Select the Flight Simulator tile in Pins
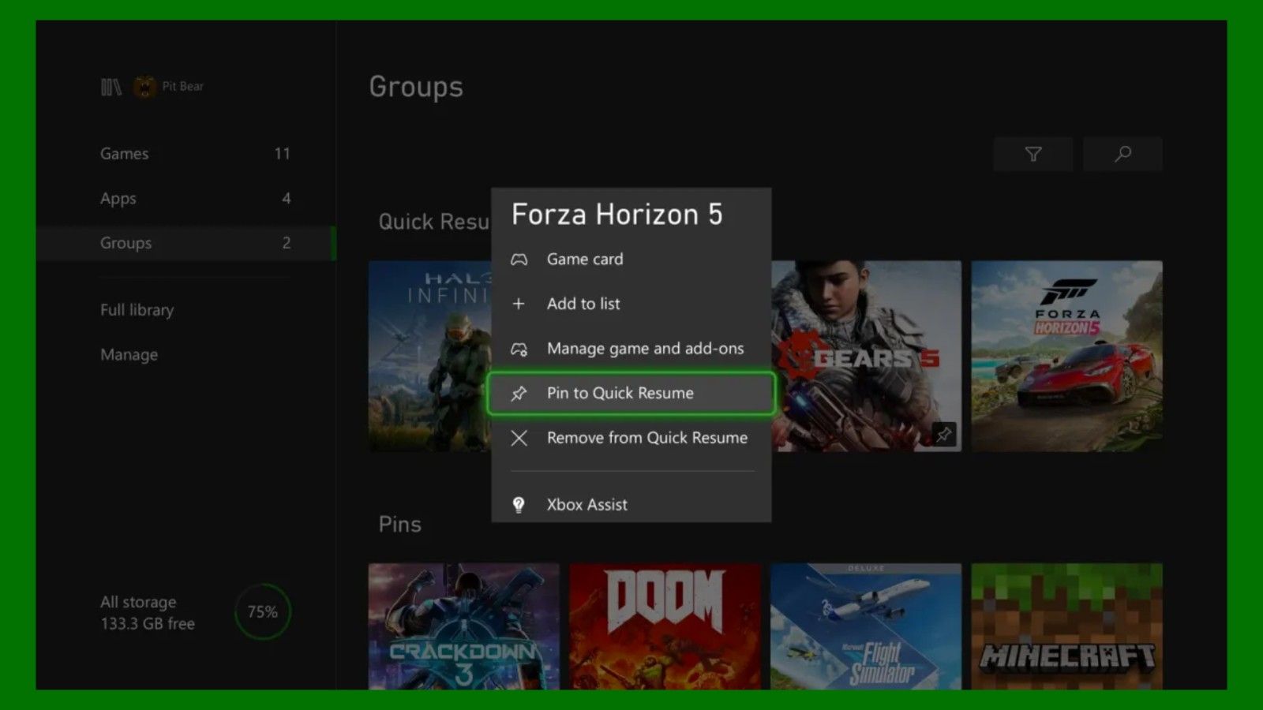Image resolution: width=1263 pixels, height=710 pixels. click(x=866, y=626)
